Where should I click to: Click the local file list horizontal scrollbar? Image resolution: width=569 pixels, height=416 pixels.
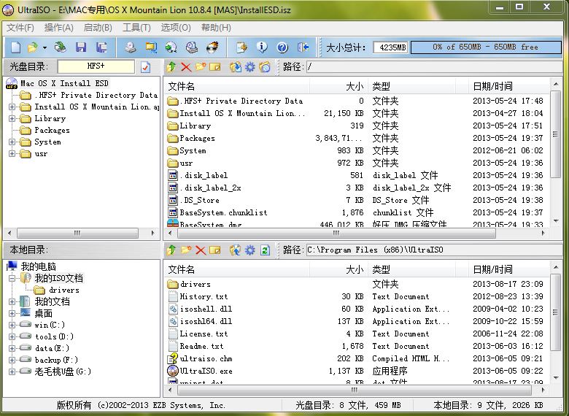(x=355, y=390)
